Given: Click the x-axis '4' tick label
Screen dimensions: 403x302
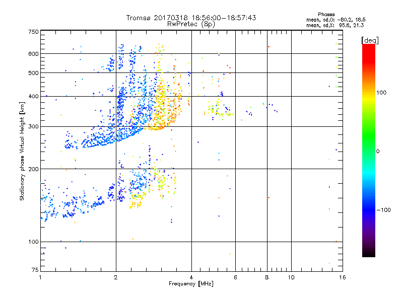Looking at the screenshot, I should tap(191, 277).
